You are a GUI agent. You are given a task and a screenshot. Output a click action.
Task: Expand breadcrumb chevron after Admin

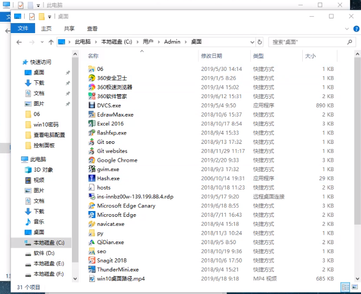click(x=186, y=42)
